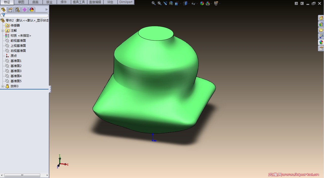
Task: Click the feature tree filter field
Action: tap(25, 15)
